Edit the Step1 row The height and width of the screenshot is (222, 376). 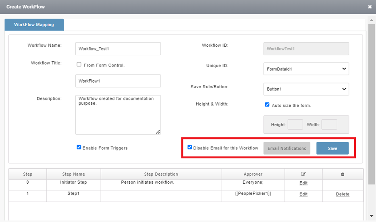pyautogui.click(x=303, y=194)
